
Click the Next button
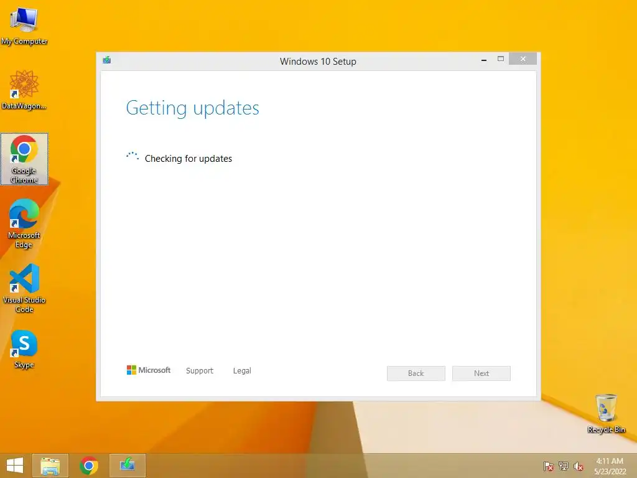point(481,373)
